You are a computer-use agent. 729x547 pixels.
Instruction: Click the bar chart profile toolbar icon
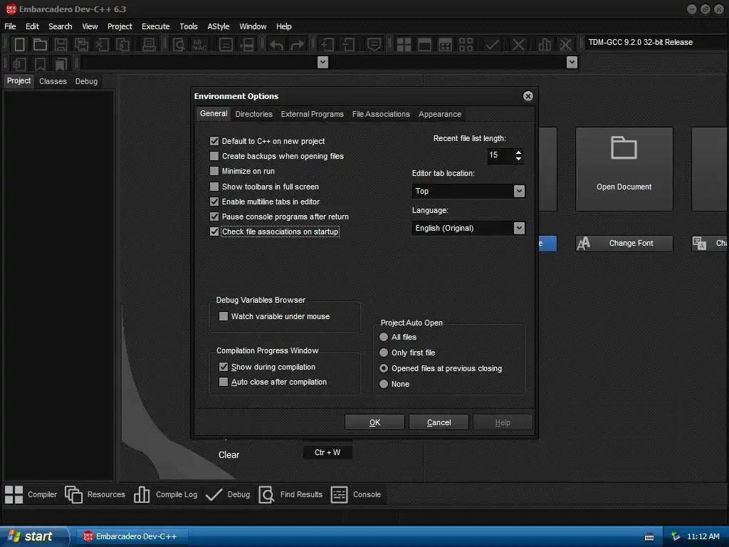click(545, 45)
